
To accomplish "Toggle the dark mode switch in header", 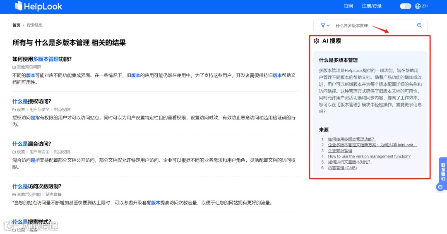I will pyautogui.click(x=405, y=6).
